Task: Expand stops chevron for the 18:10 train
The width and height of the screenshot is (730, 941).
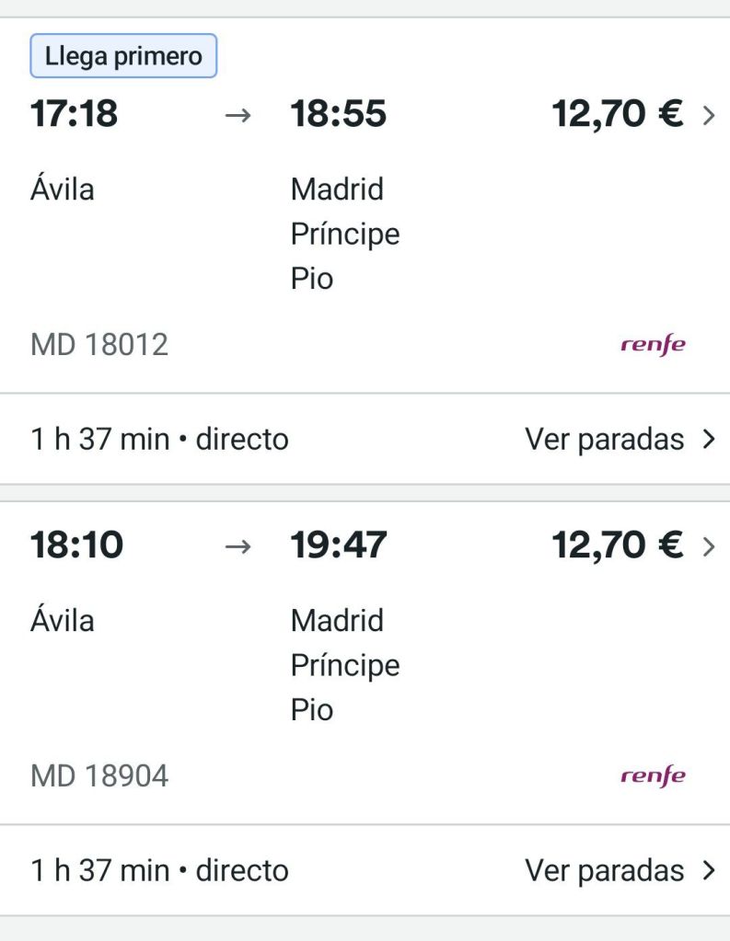Action: (x=708, y=870)
